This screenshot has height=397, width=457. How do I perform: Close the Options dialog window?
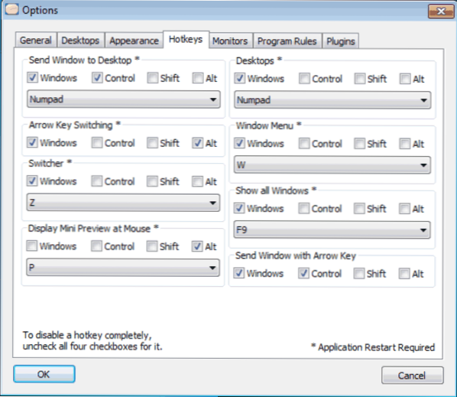441,11
